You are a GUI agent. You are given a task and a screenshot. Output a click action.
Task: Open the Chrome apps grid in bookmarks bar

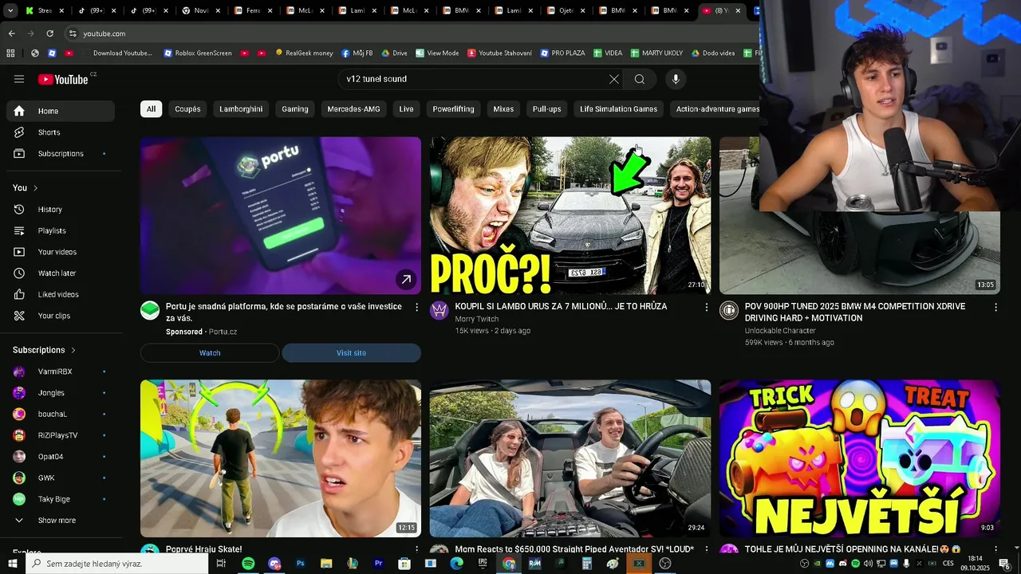coord(10,53)
